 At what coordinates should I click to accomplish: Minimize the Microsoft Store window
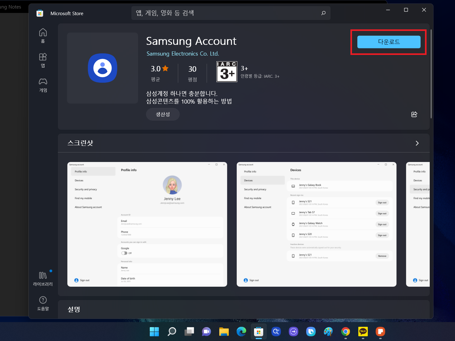click(388, 10)
